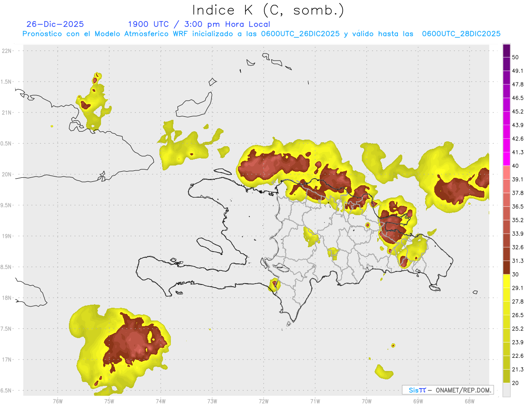Select the '20N' latitude label
The height and width of the screenshot is (407, 527).
7,174
